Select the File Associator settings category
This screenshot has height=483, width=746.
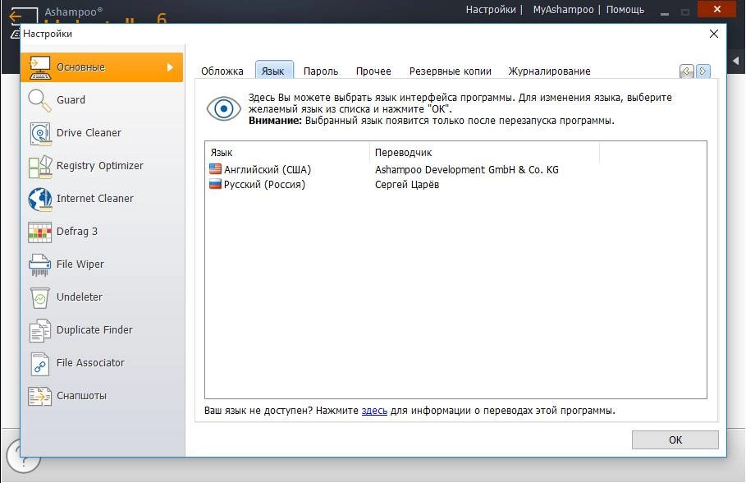click(102, 363)
